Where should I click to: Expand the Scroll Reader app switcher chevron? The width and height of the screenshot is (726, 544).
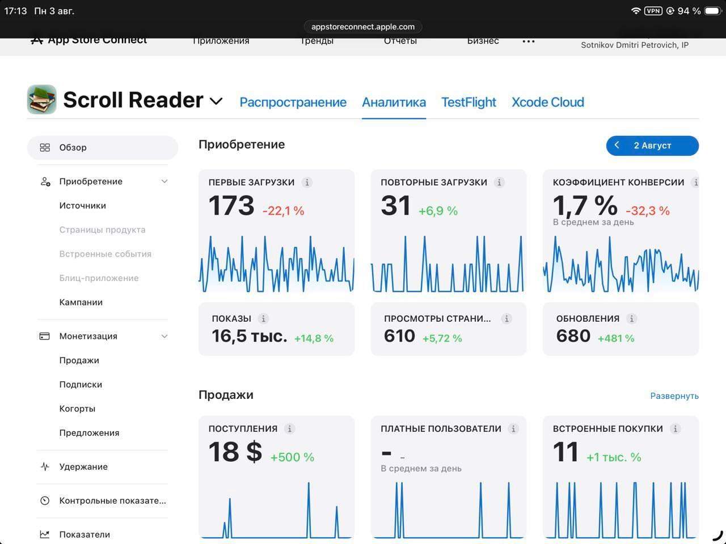(216, 101)
